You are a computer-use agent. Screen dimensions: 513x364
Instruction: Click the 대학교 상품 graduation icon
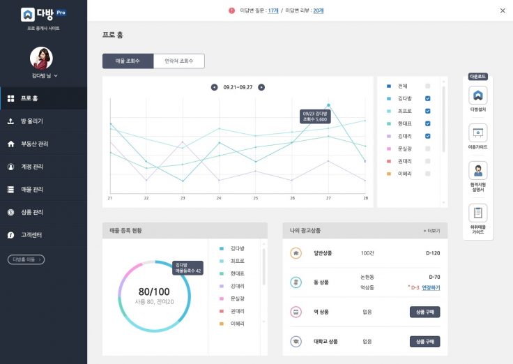click(x=296, y=342)
